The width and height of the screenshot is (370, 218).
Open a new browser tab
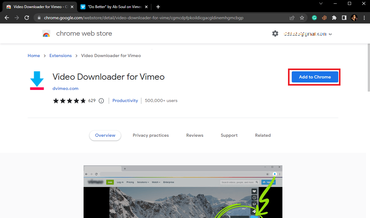tap(158, 7)
